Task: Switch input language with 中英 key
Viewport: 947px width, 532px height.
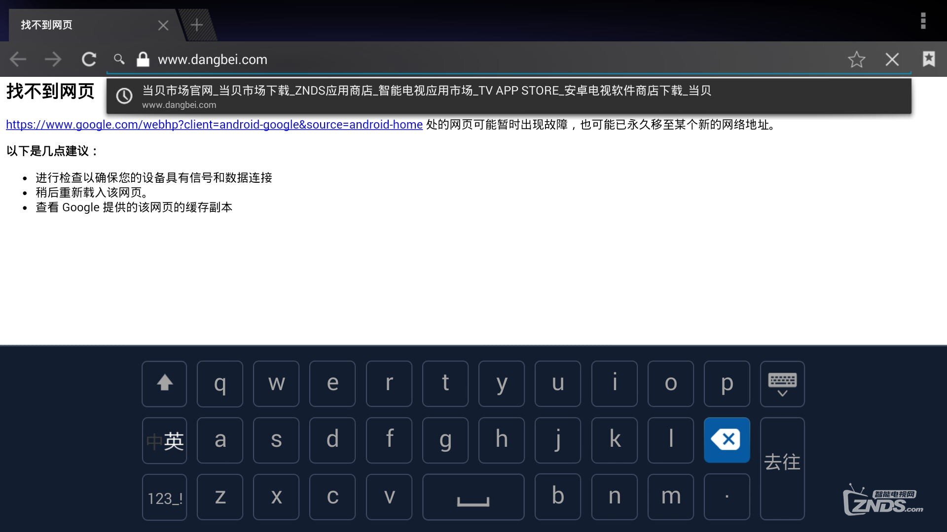Action: point(164,440)
